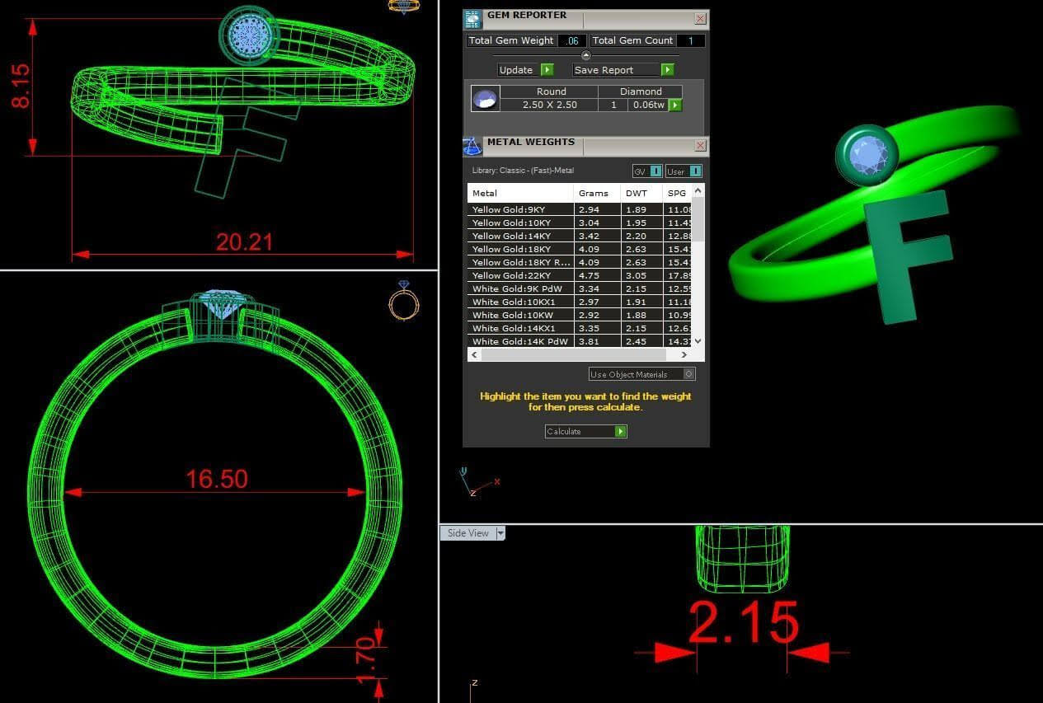
Task: Close the Gem Reporter panel
Action: point(700,19)
